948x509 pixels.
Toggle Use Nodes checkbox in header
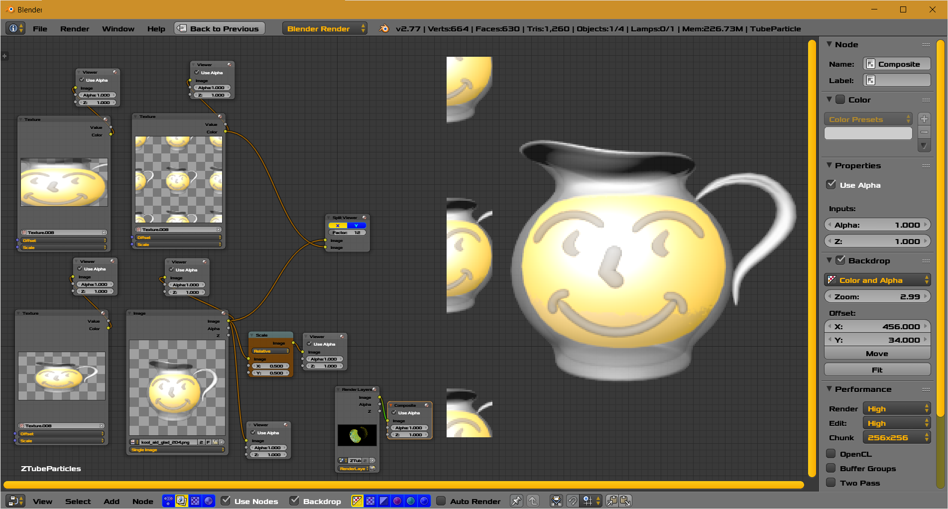coord(226,501)
